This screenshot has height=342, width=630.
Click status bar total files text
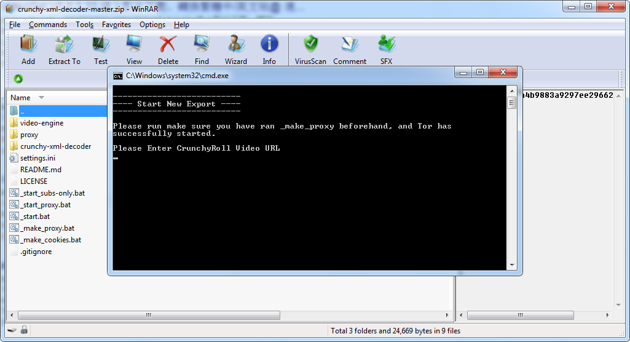coord(395,331)
